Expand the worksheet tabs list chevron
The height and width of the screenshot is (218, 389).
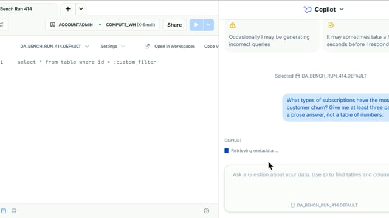(81, 9)
